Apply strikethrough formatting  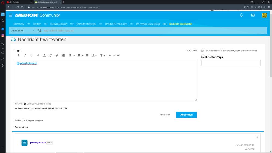point(38,56)
